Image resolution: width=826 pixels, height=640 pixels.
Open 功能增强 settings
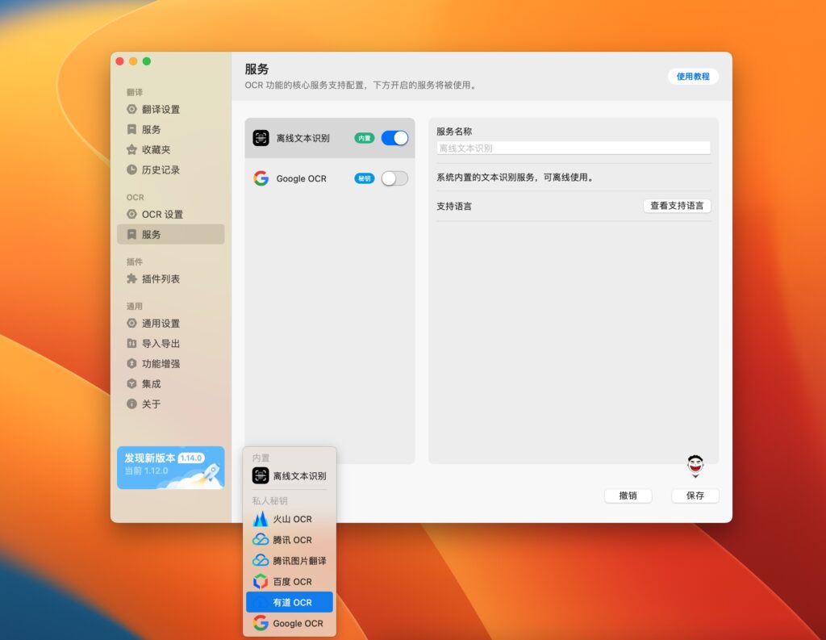click(x=157, y=363)
